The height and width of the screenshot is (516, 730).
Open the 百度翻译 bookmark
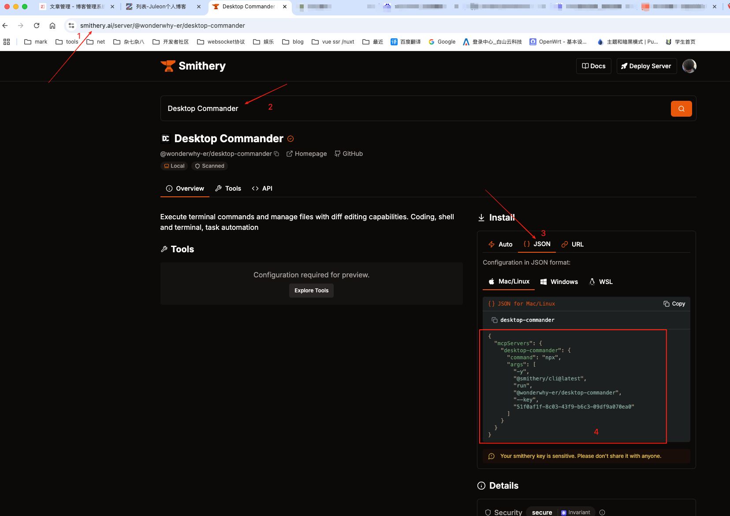click(406, 42)
